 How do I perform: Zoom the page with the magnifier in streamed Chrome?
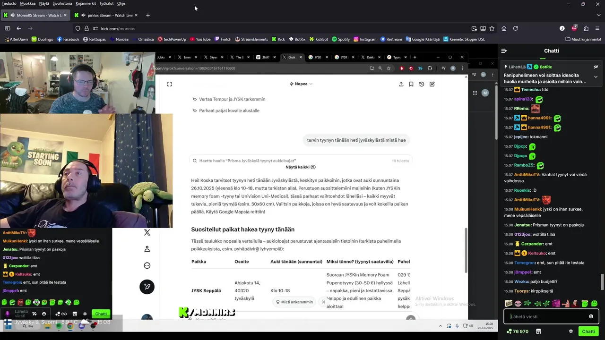(x=380, y=68)
